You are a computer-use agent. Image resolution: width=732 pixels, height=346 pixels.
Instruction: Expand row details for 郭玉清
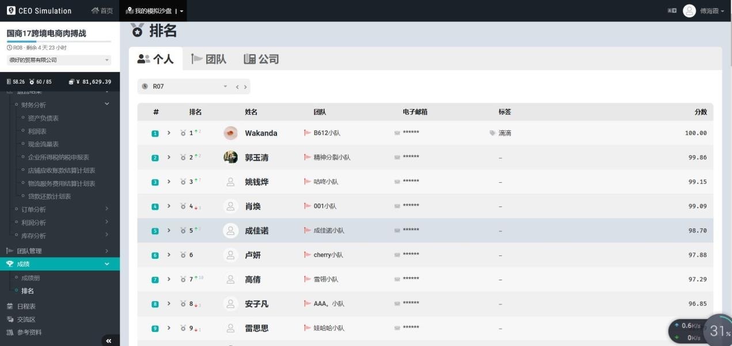[169, 157]
